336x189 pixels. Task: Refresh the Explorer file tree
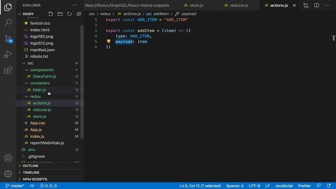(x=69, y=14)
